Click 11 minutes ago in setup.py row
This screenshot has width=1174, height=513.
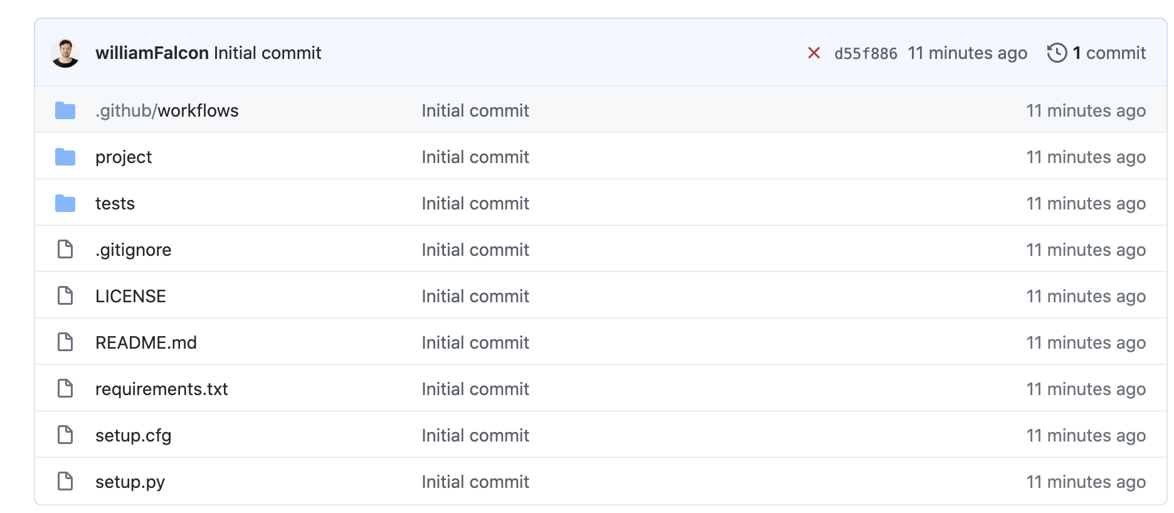pyautogui.click(x=1086, y=482)
